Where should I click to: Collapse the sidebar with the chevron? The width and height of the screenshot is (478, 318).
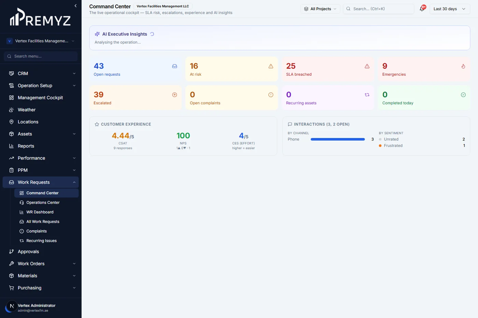(75, 6)
